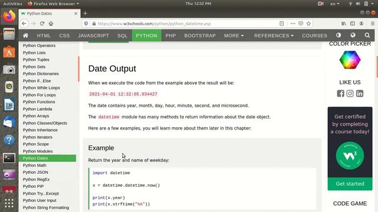
Task: Open Python Lambda in sidebar
Action: coord(37,109)
